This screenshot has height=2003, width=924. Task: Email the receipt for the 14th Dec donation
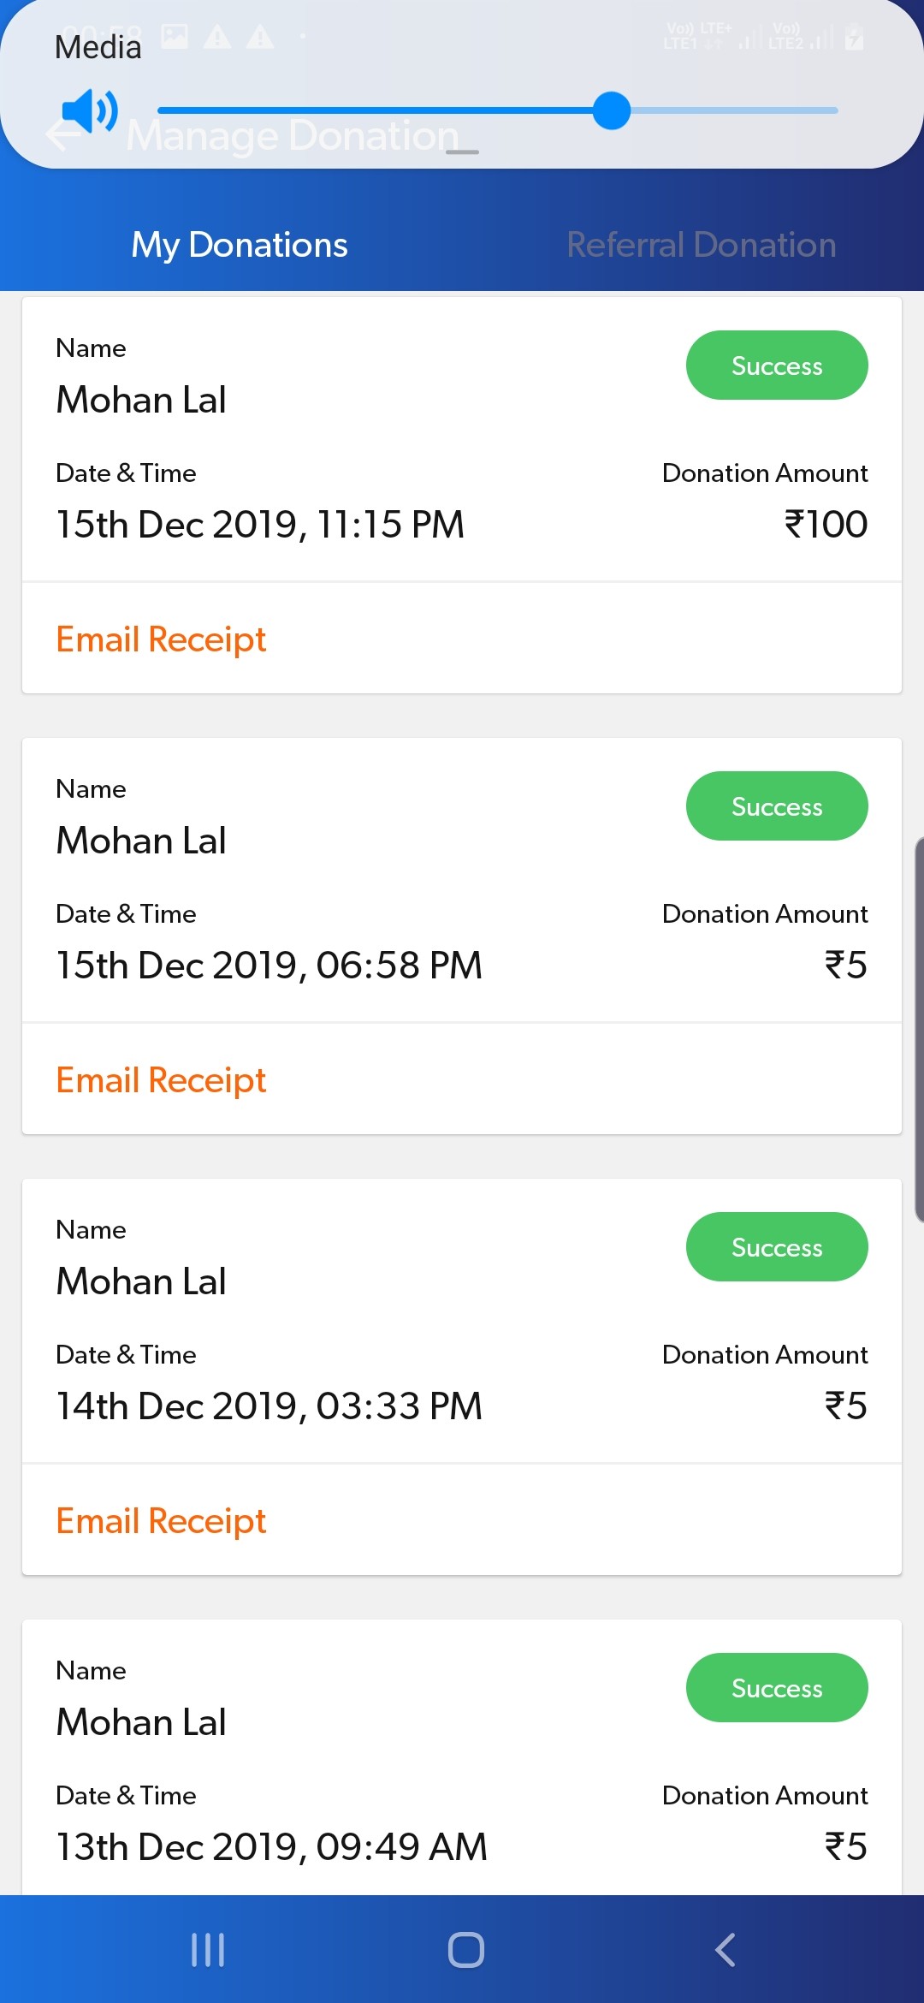(x=161, y=1521)
